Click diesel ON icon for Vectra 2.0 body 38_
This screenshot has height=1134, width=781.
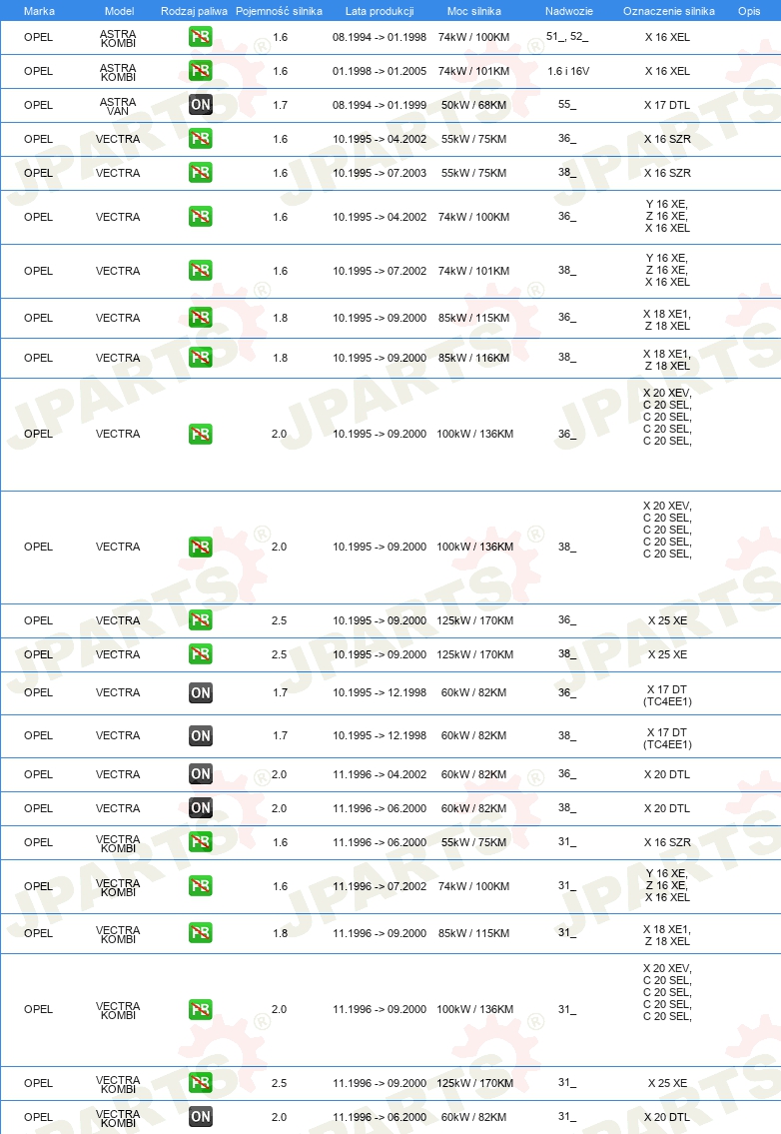201,808
